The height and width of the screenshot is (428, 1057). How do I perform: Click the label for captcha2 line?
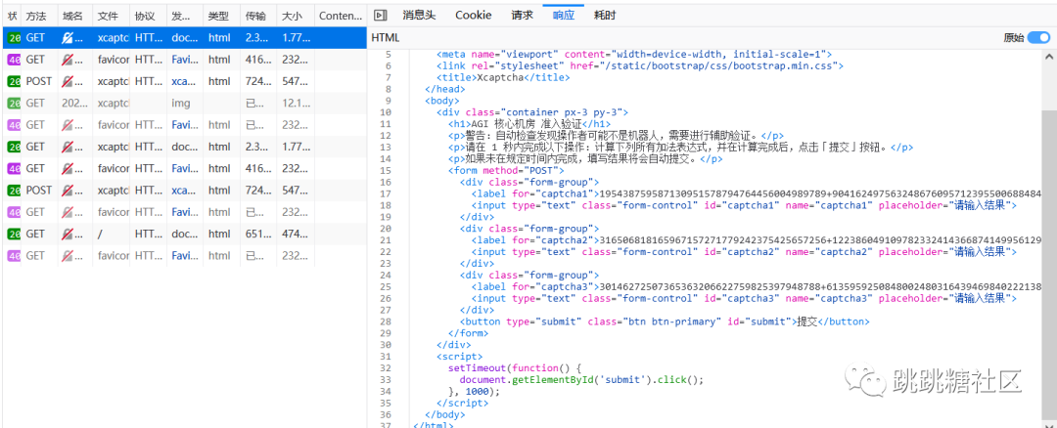pyautogui.click(x=757, y=240)
